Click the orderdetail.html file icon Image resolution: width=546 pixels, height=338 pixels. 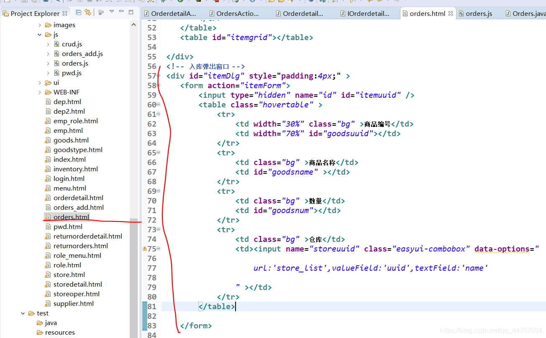(48, 198)
